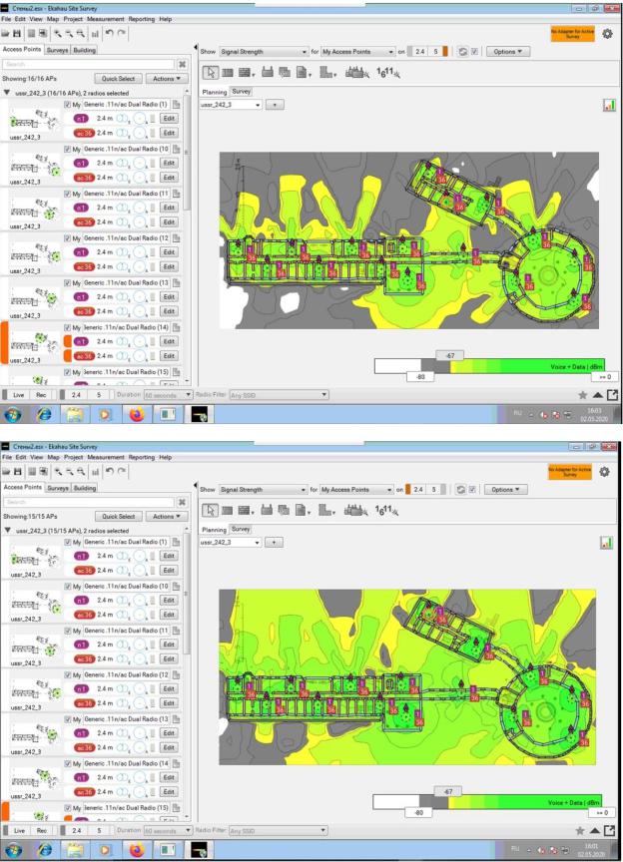623x862 pixels.
Task: Toggle My checkbox for Dual Radio (1) in top window
Action: [68, 105]
